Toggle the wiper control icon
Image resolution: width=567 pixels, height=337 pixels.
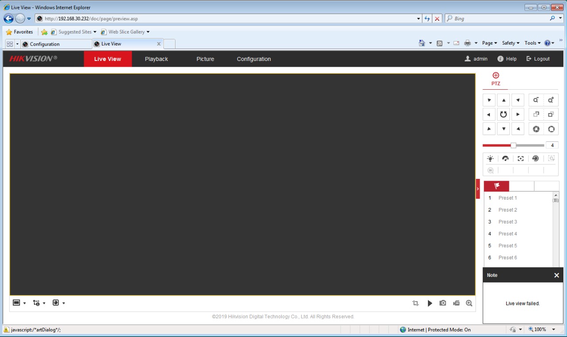click(505, 159)
